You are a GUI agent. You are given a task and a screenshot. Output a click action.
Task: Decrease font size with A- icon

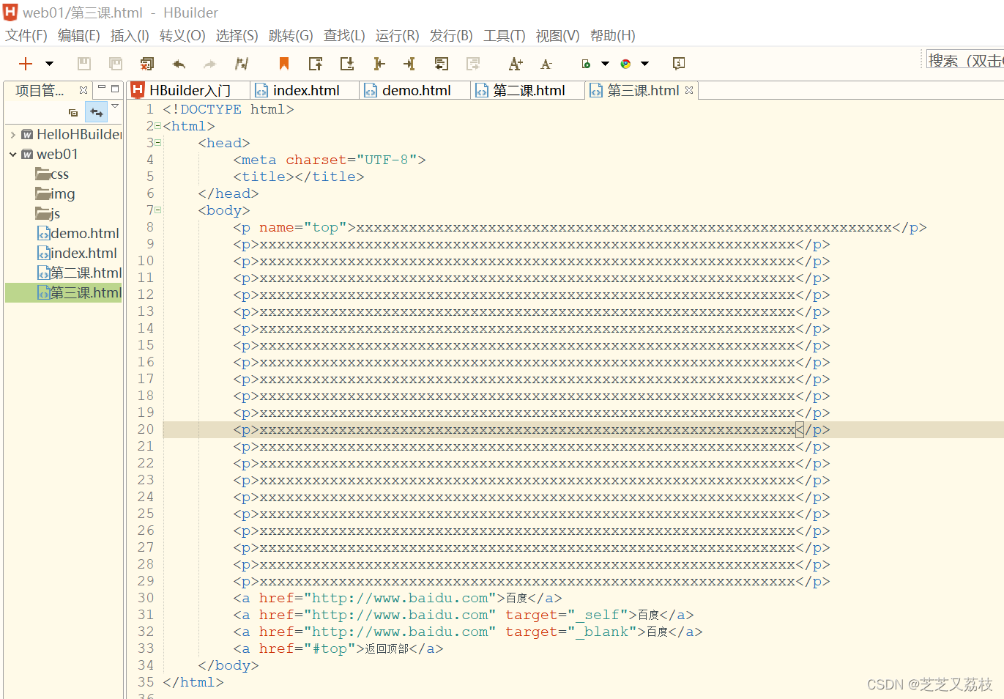[546, 64]
